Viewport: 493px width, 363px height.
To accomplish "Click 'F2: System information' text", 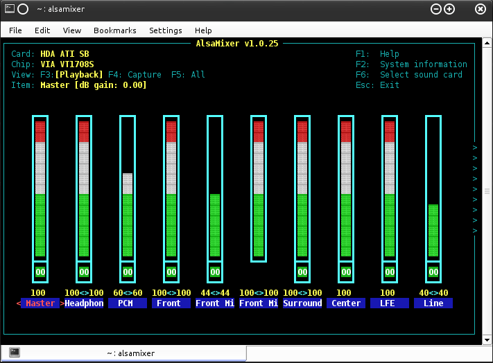I will (411, 64).
